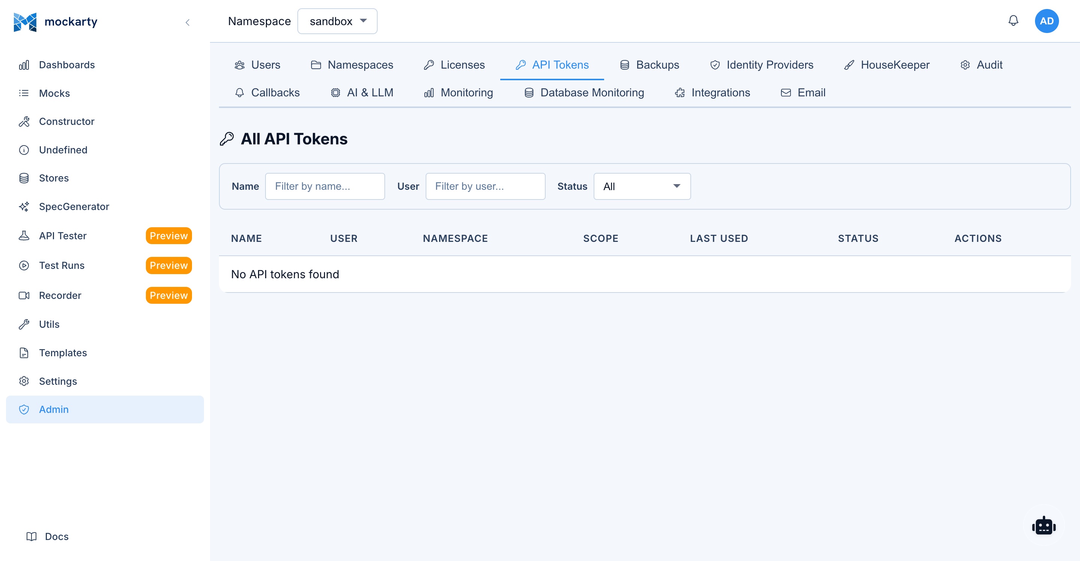This screenshot has width=1080, height=561.
Task: Open the chatbot assistant robot icon
Action: [1044, 526]
